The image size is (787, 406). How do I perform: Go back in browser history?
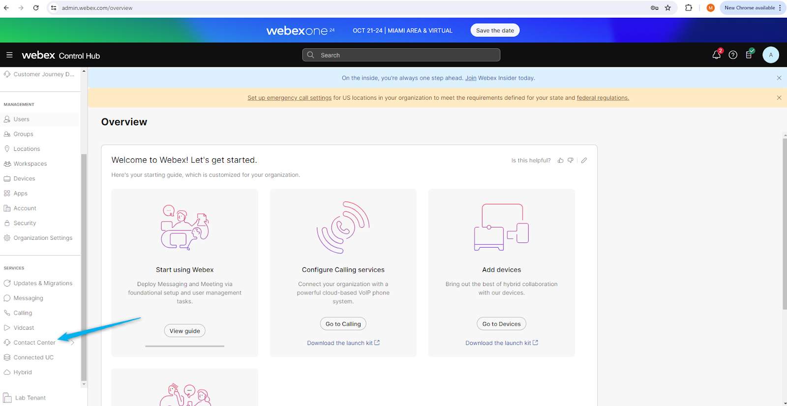coord(6,8)
